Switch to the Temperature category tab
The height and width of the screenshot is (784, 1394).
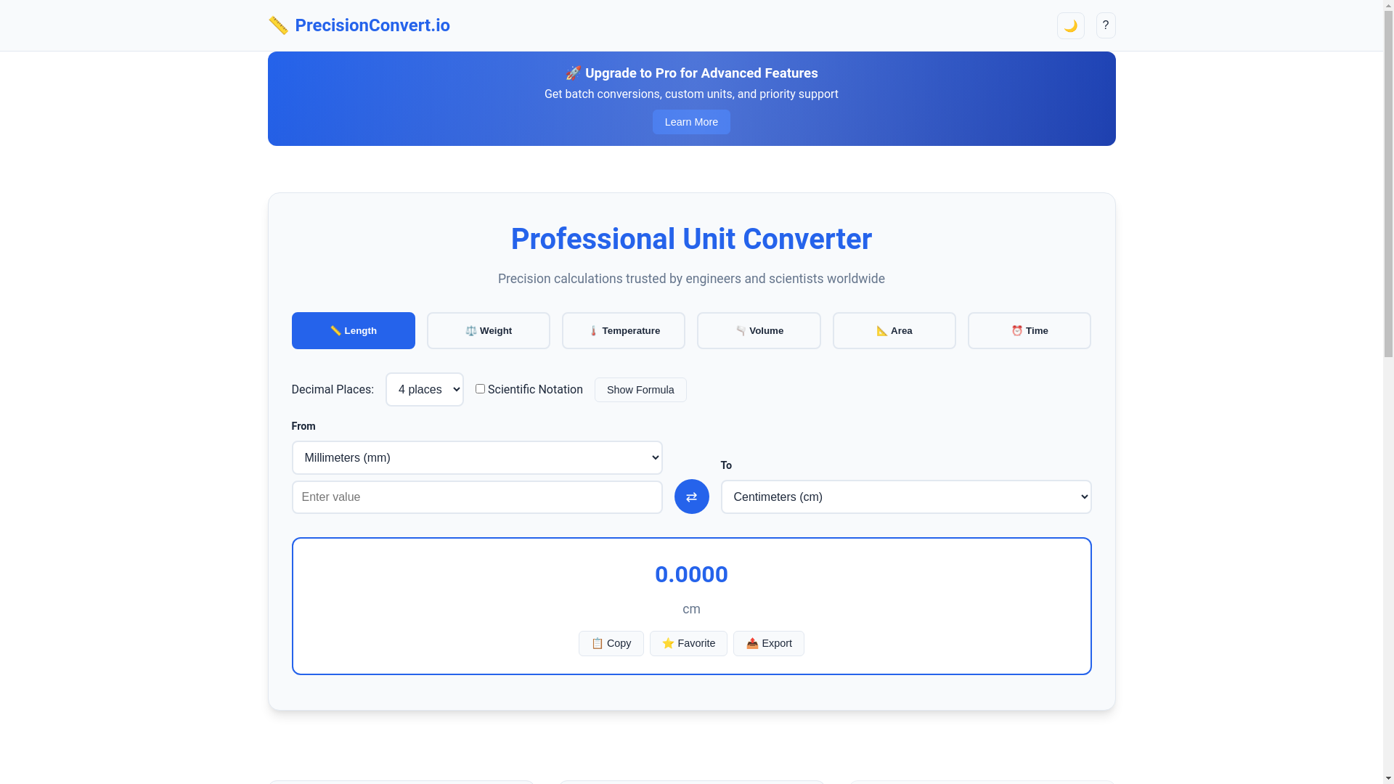tap(624, 330)
